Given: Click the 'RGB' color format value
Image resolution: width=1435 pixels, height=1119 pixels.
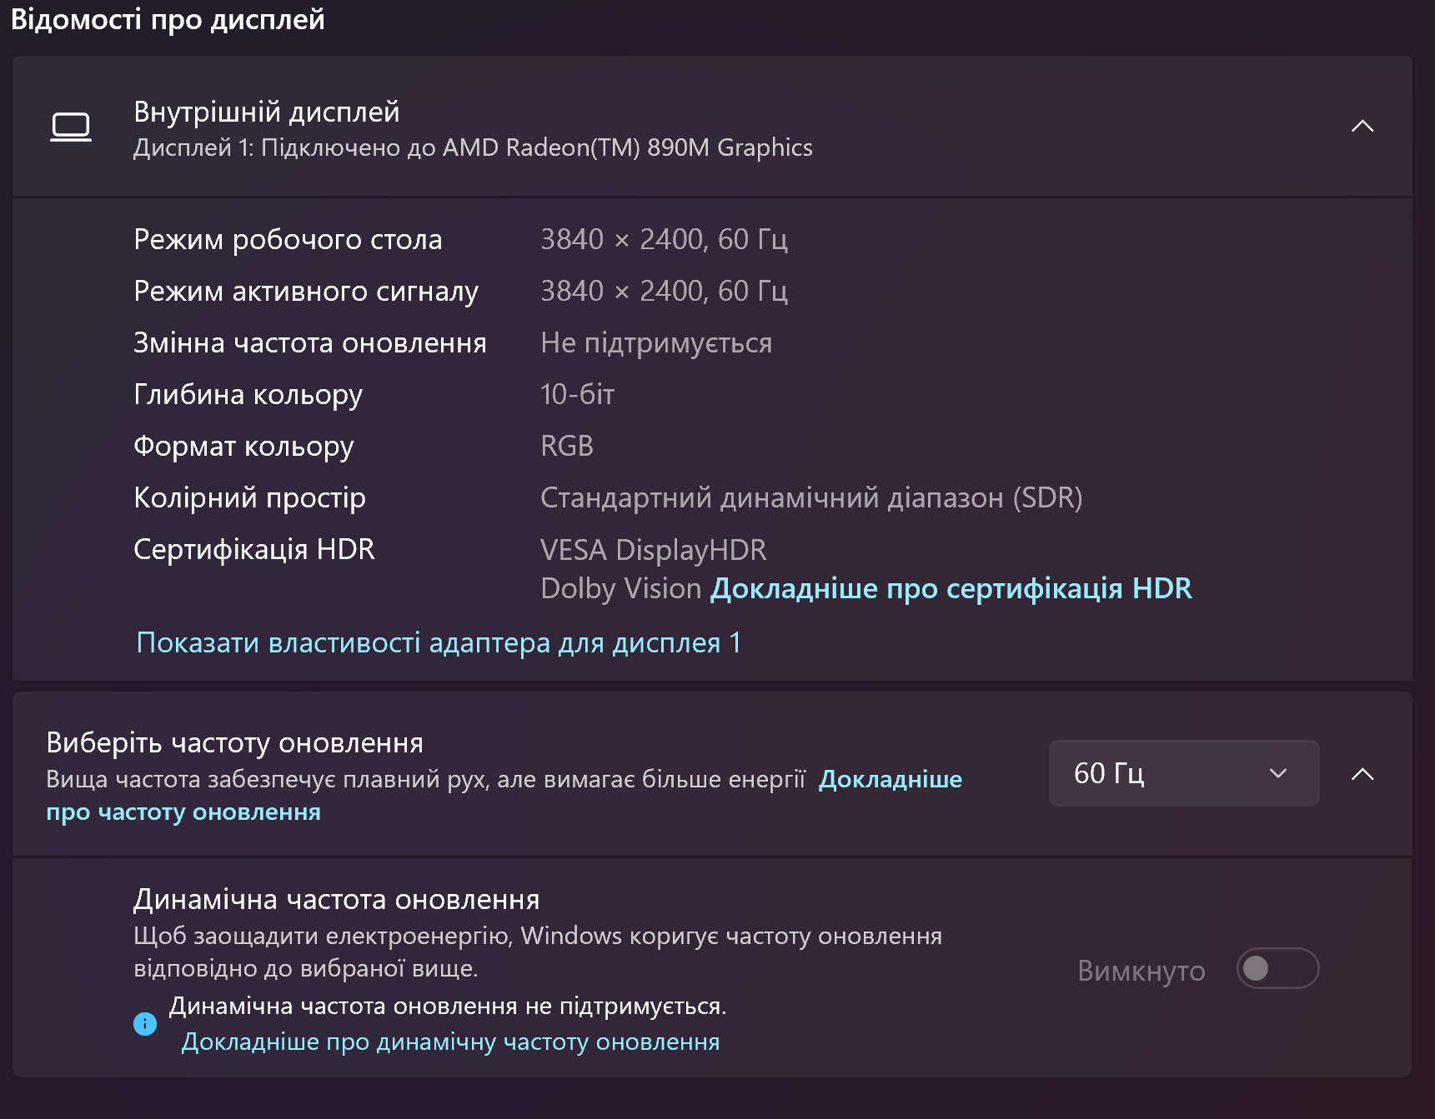Looking at the screenshot, I should pos(567,446).
